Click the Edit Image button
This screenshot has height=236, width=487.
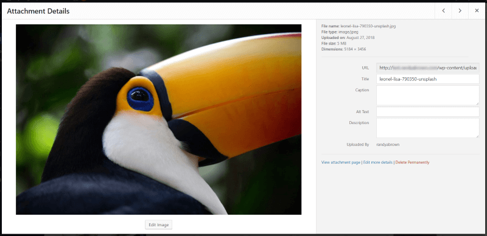coord(158,225)
